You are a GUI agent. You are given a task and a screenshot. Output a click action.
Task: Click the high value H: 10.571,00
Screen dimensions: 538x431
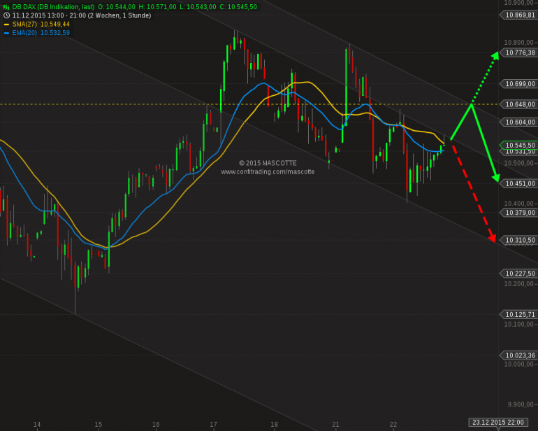[x=157, y=6]
